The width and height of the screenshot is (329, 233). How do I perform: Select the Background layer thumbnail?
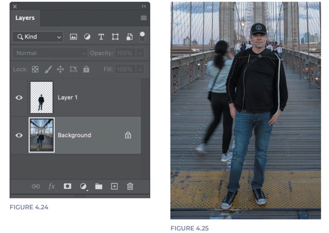tap(41, 135)
